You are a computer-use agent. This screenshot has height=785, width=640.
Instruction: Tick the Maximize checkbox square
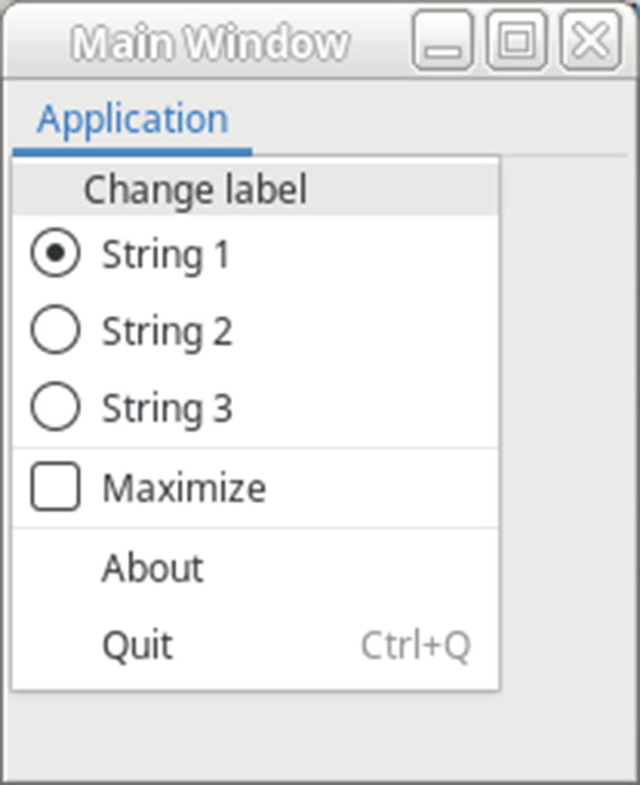pyautogui.click(x=55, y=488)
